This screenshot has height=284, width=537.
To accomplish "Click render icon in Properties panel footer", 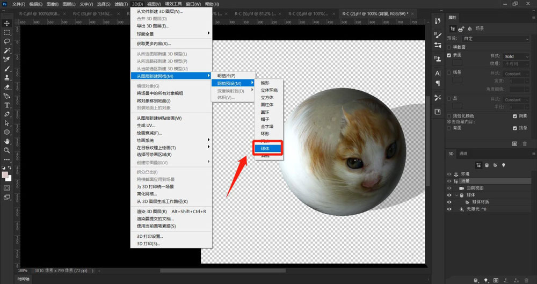I will 514,144.
